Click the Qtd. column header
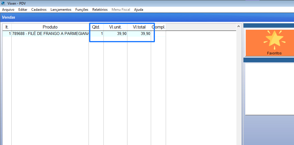Screen dimensions: 294x145 coord(96,27)
